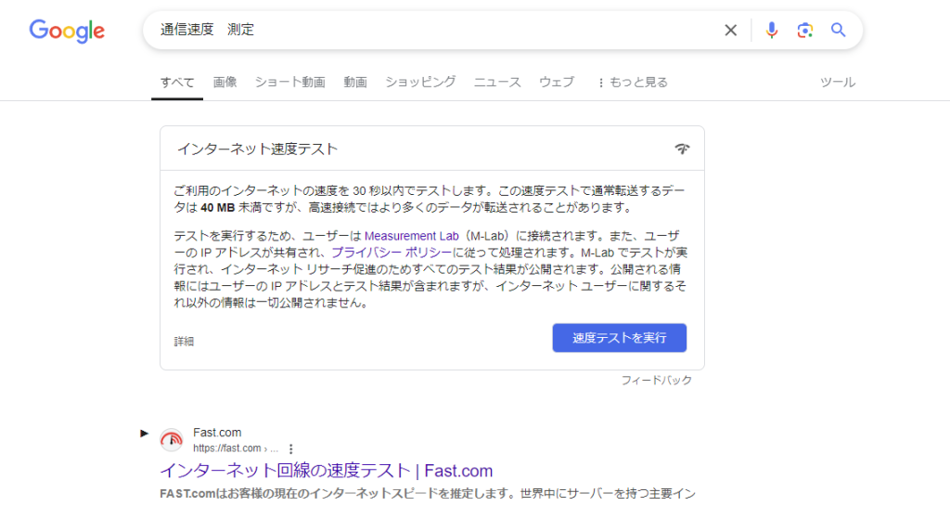Select the すべて tab
This screenshot has width=950, height=506.
point(177,83)
